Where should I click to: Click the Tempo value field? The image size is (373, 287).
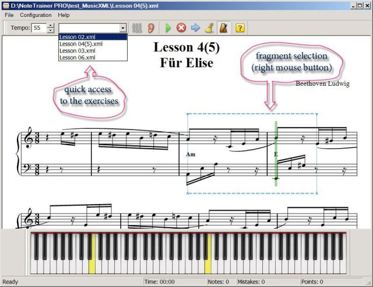tap(39, 28)
